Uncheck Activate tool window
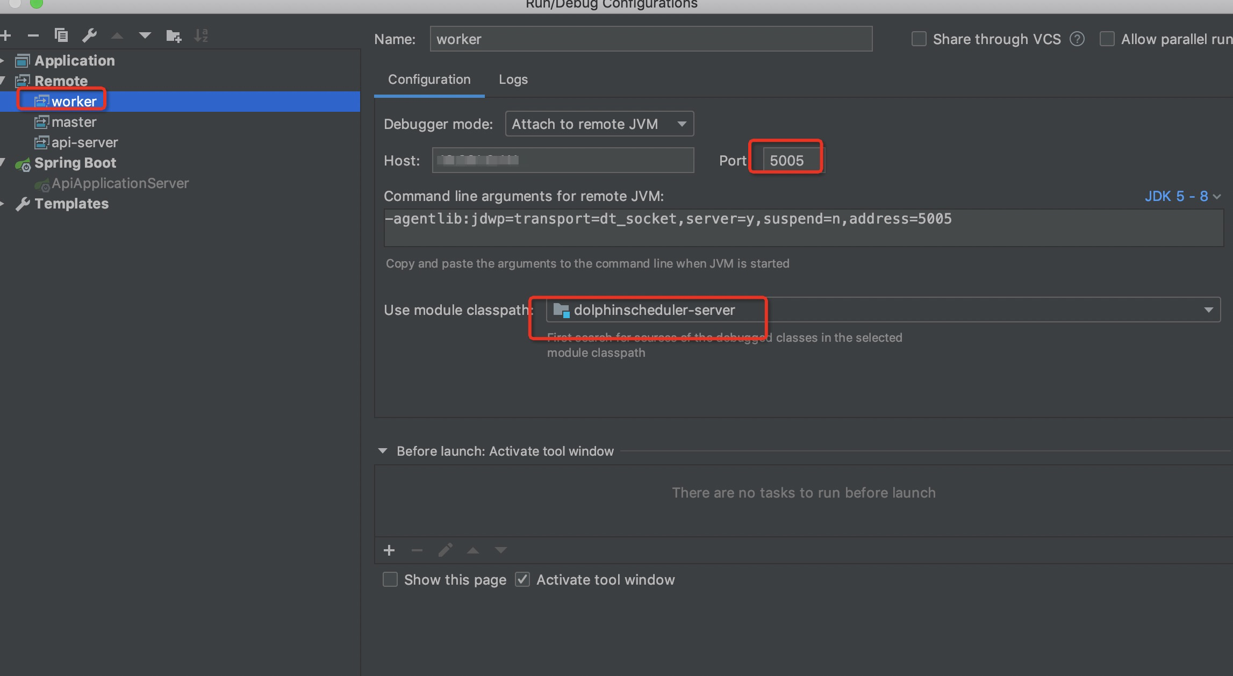This screenshot has width=1233, height=676. (x=522, y=579)
